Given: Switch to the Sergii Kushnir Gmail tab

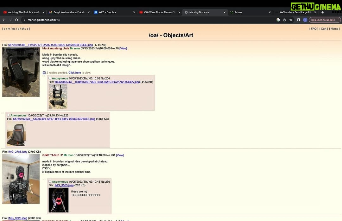Looking at the screenshot, I should pos(69,12).
